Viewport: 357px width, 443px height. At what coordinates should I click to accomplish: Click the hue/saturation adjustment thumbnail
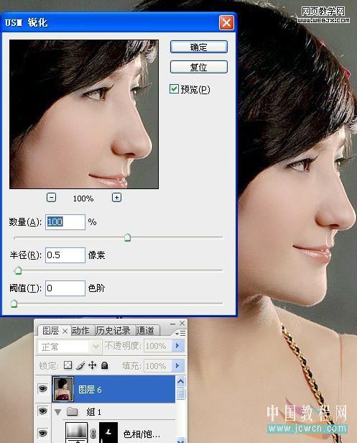(x=76, y=432)
